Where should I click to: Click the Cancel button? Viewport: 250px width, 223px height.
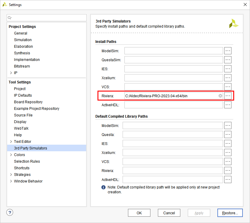pos(169,213)
